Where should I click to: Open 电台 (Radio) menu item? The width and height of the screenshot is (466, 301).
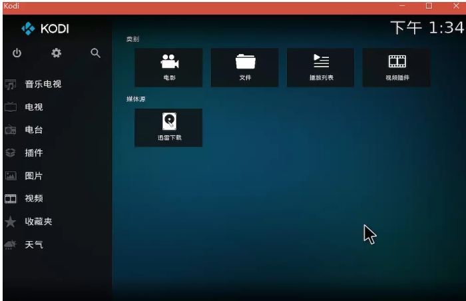tap(34, 130)
